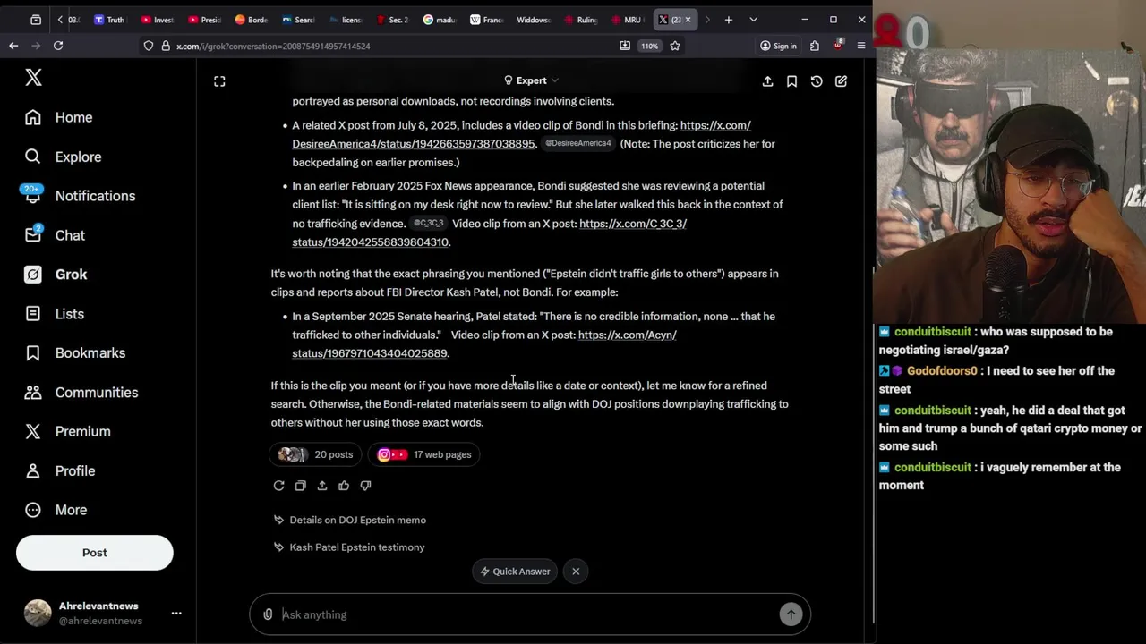This screenshot has width=1146, height=644.
Task: Open the Explore page
Action: [63, 157]
